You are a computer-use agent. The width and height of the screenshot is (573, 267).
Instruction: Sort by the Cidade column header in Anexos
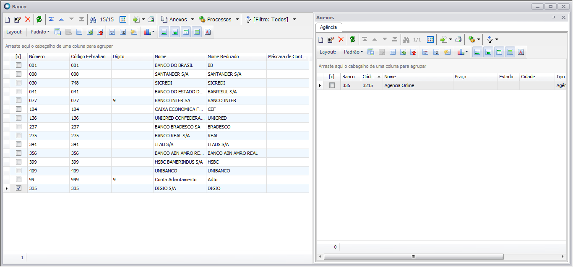(537, 77)
